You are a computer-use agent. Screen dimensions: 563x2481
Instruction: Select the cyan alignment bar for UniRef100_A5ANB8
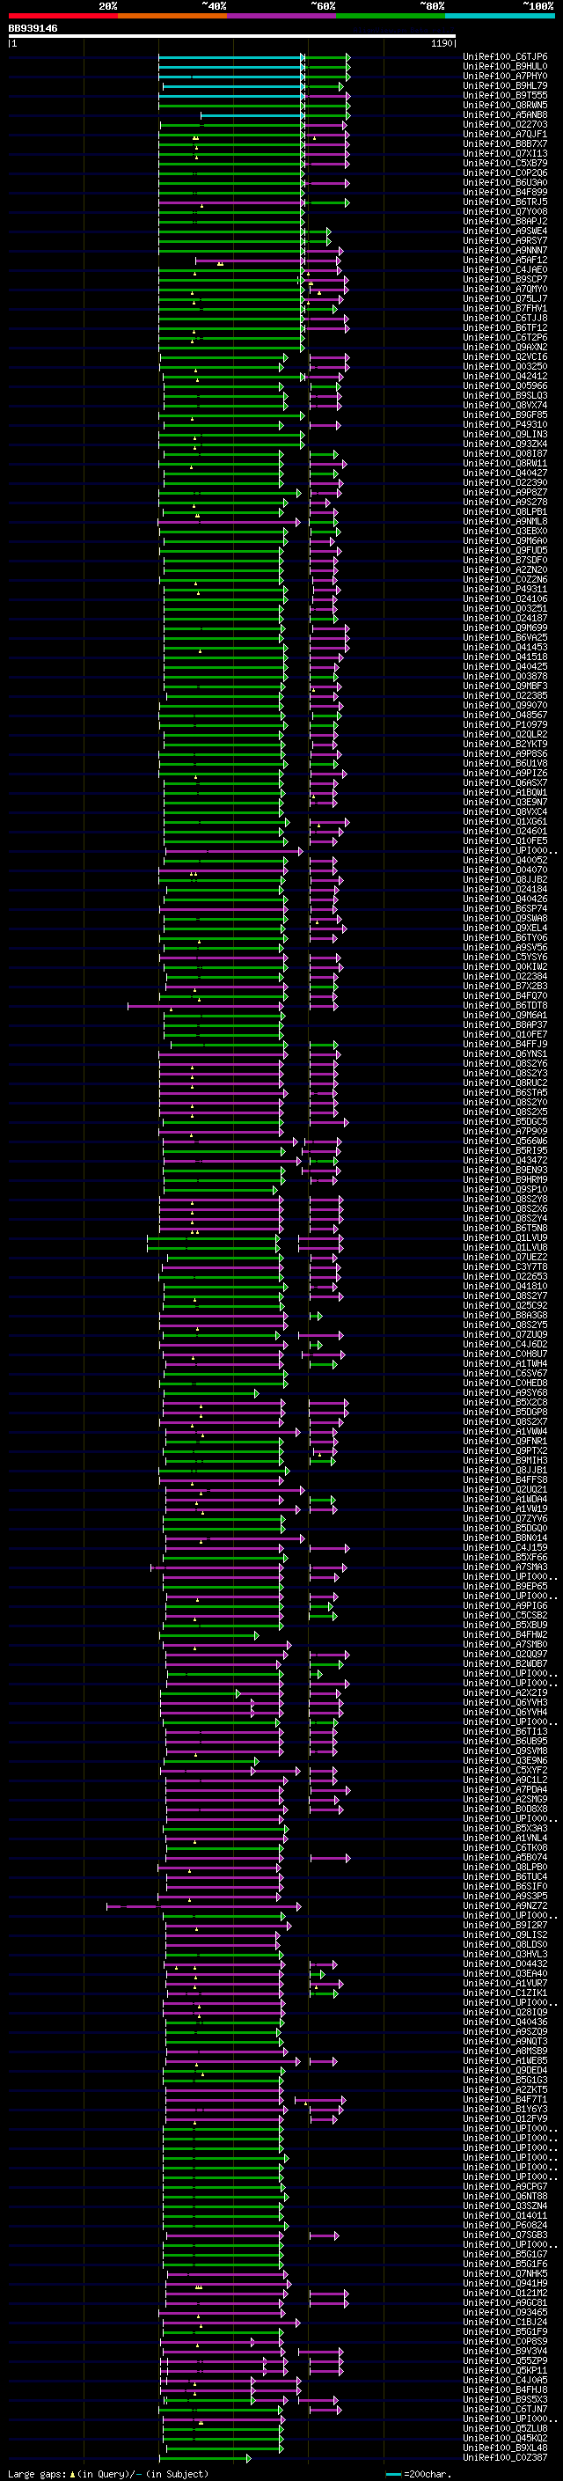tap(252, 115)
